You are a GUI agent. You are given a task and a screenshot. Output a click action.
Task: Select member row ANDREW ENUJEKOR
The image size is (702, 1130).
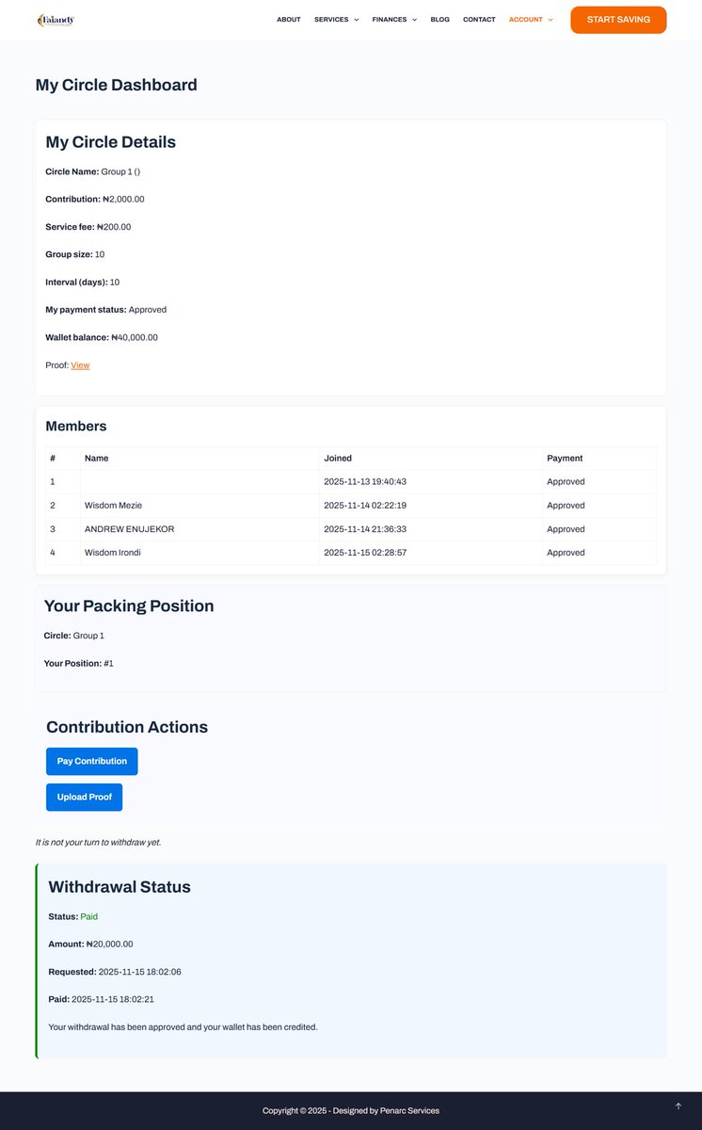tap(351, 529)
